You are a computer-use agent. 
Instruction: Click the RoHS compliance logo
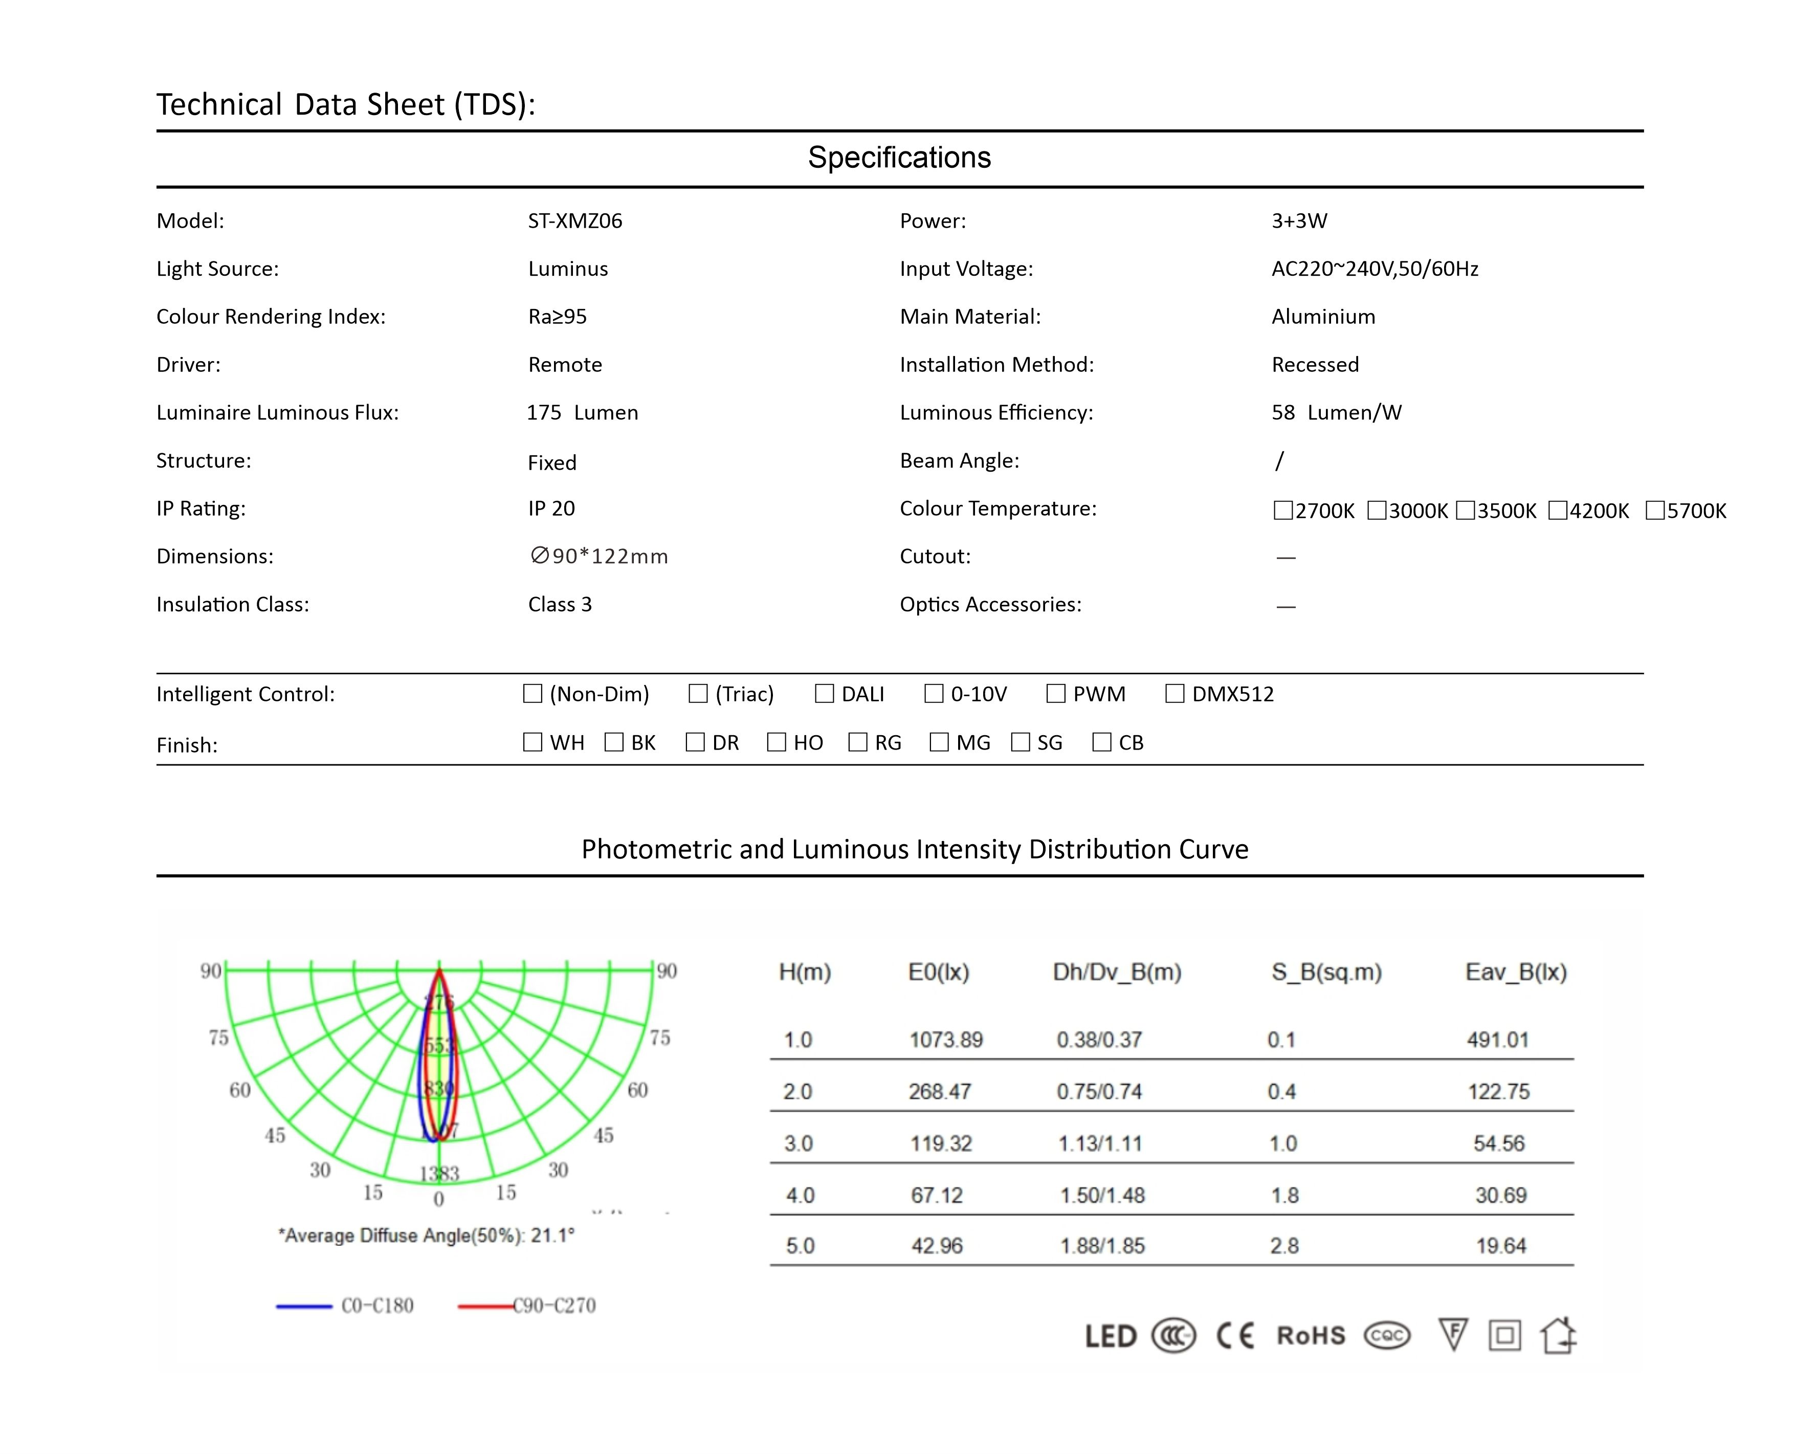coord(1310,1335)
